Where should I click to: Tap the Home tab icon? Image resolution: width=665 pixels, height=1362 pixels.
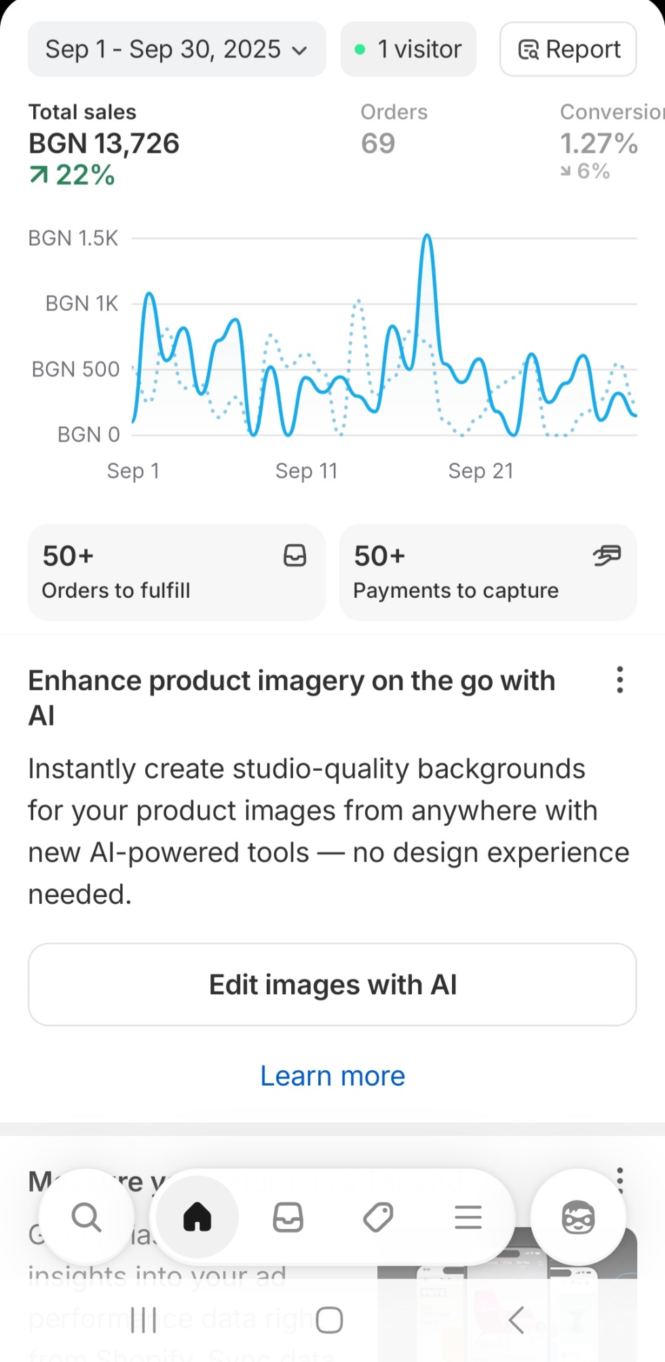click(197, 1217)
